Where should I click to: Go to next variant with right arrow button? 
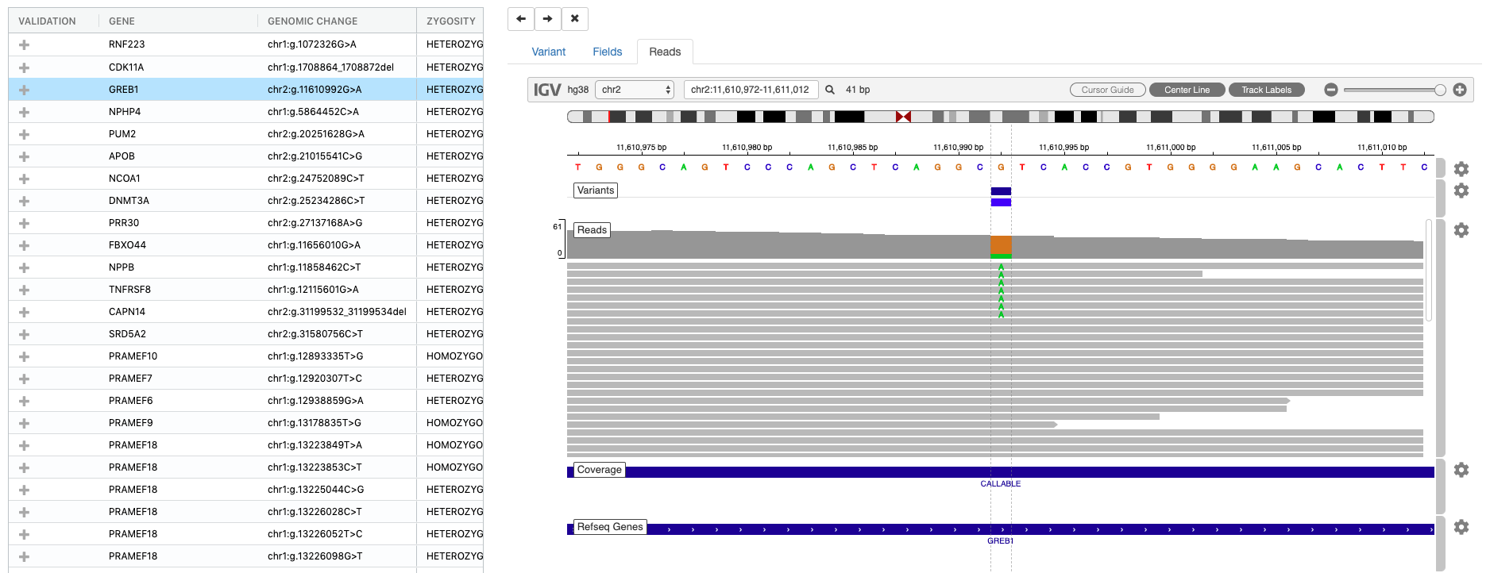pos(548,18)
